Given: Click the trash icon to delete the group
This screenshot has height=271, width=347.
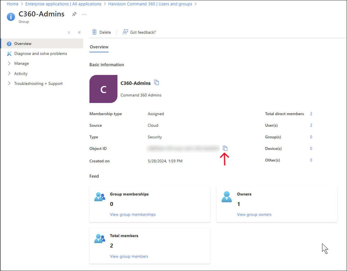Looking at the screenshot, I should [x=94, y=32].
